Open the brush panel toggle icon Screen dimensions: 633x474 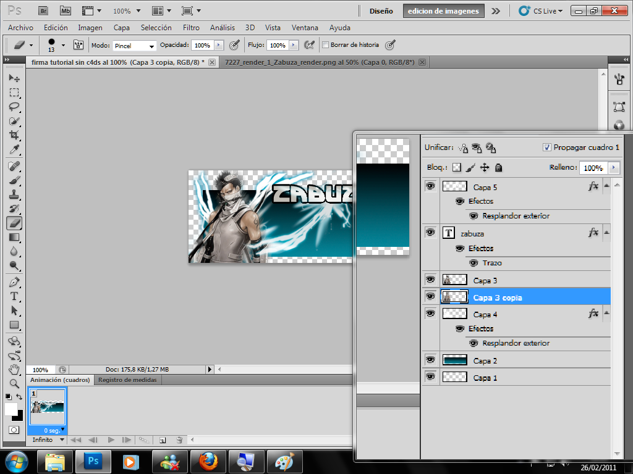(x=79, y=44)
